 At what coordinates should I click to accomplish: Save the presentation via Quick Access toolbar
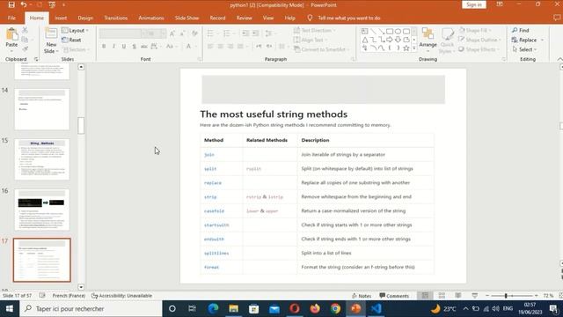(11, 4)
